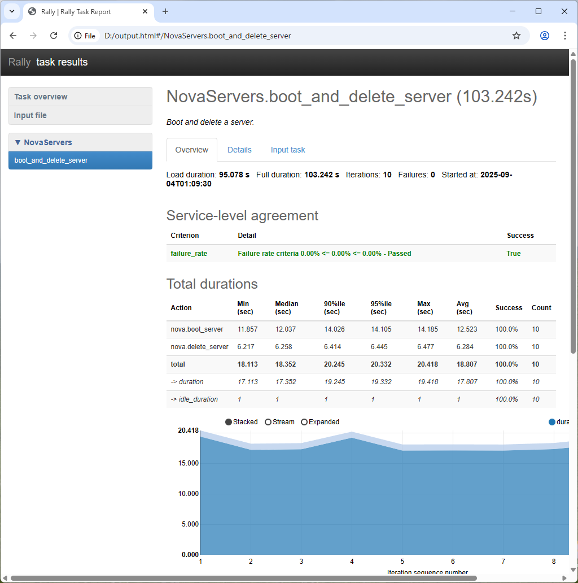Open the browser tab list chevron

coord(11,11)
